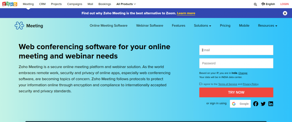The image size is (292, 122).
Task: Expand the All Products dropdown
Action: tap(126, 4)
